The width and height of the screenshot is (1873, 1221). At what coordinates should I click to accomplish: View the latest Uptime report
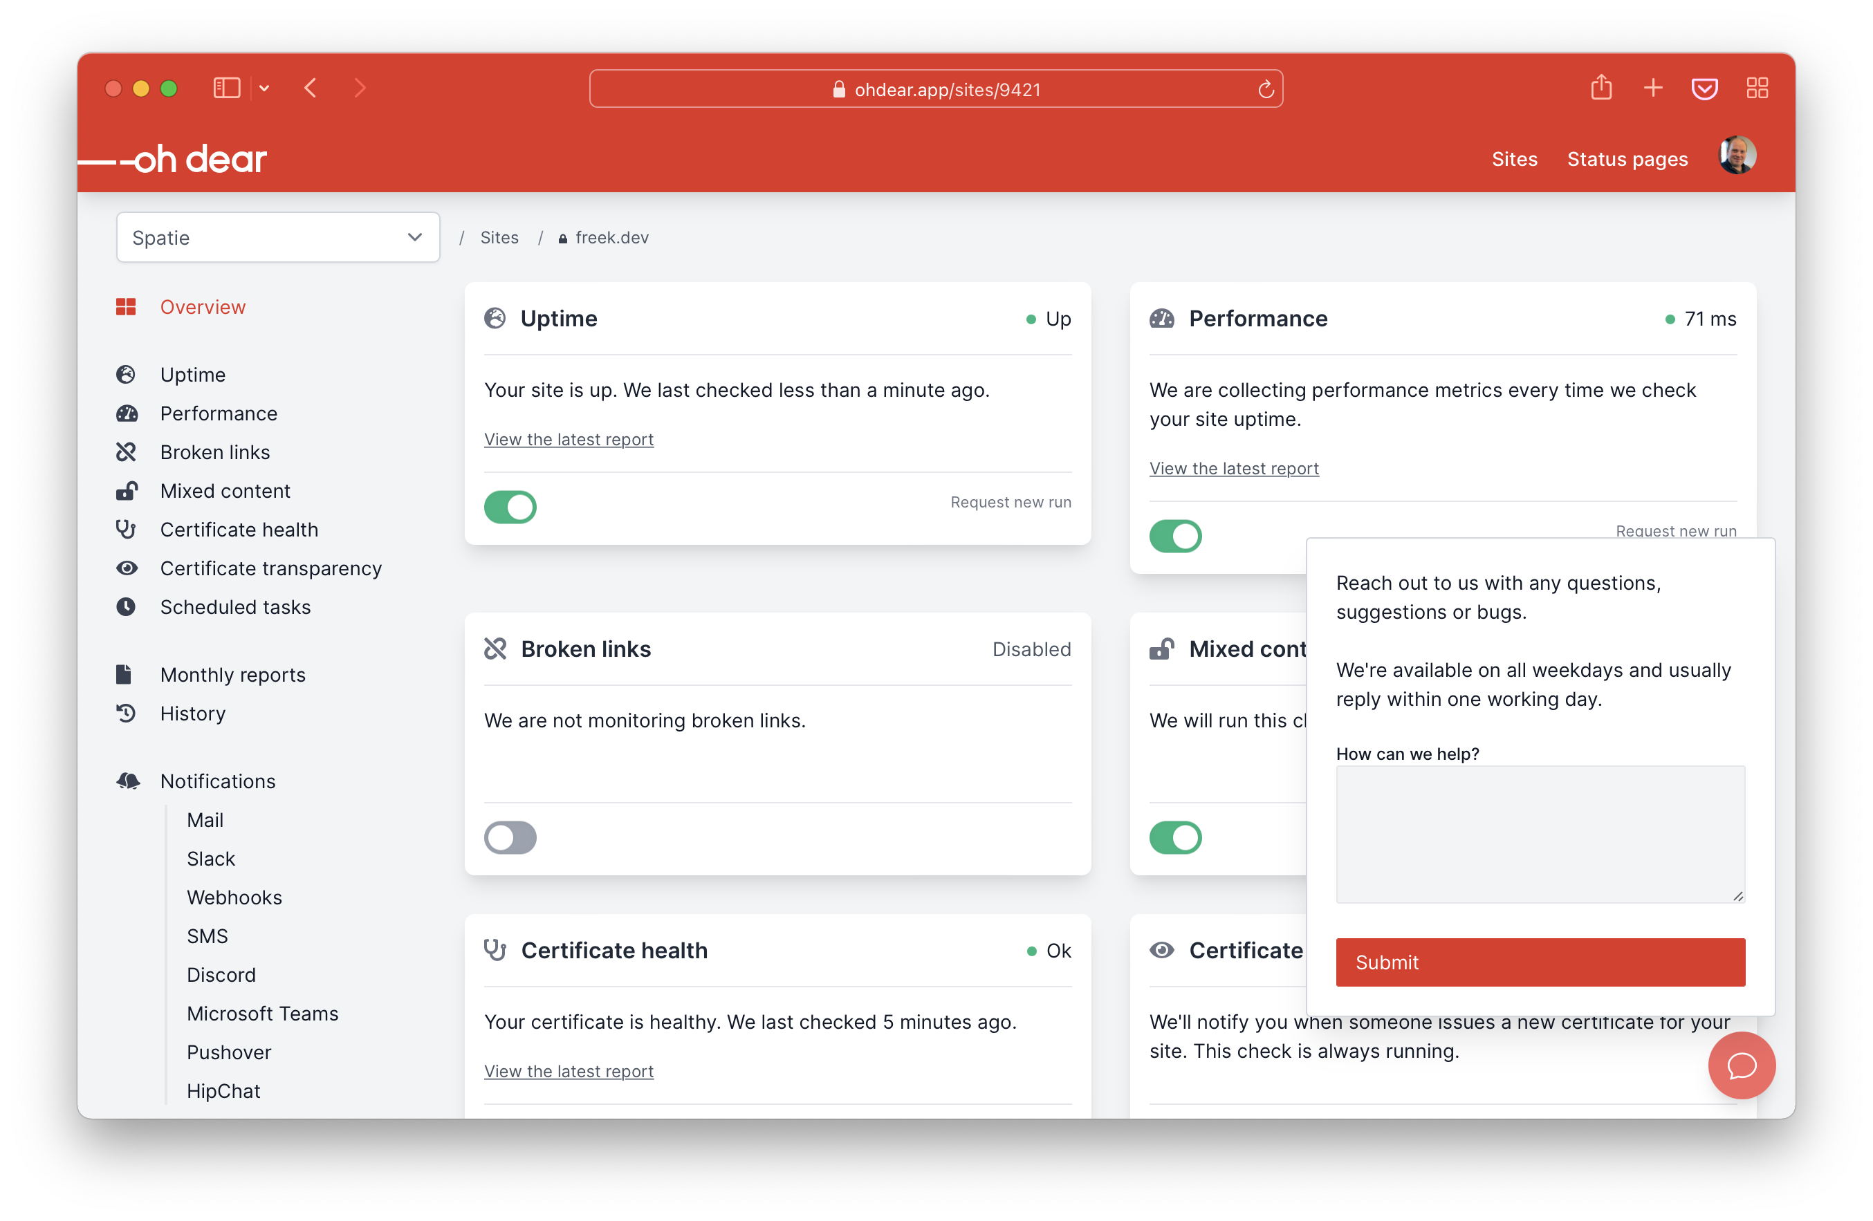pyautogui.click(x=569, y=439)
